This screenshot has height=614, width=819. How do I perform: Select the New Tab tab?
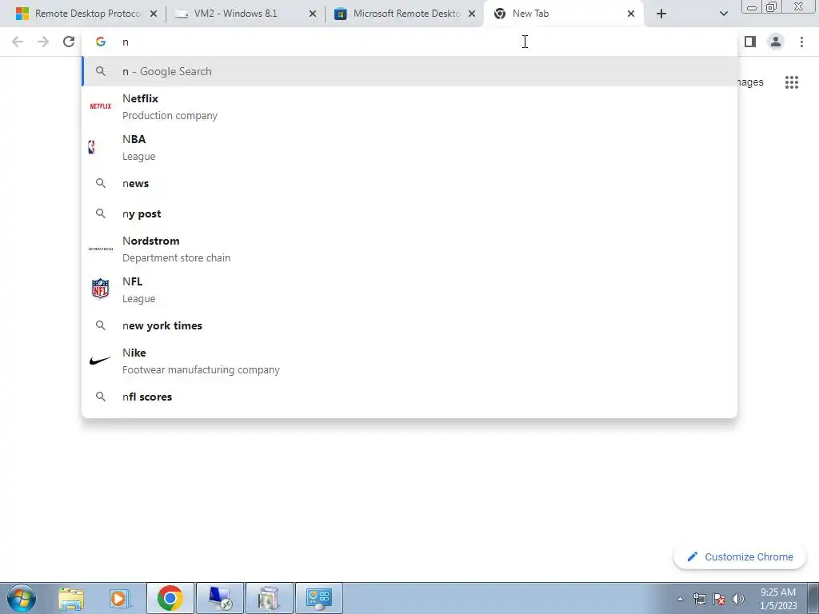coord(564,14)
